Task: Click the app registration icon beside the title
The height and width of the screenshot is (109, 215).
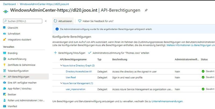Action: click(x=6, y=11)
